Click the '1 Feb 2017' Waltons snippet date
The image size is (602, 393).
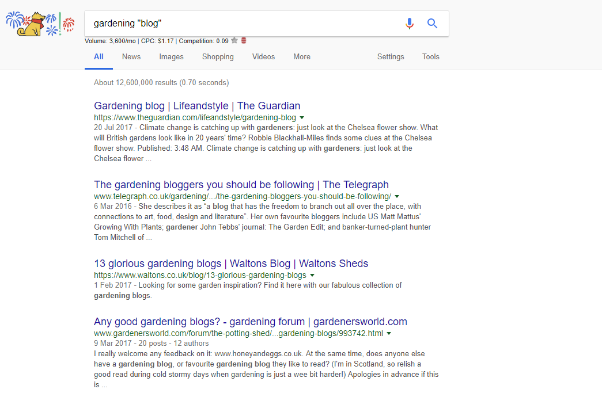(113, 285)
